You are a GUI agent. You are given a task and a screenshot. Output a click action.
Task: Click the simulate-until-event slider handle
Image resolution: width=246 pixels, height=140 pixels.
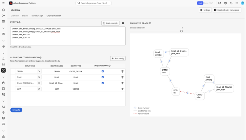181,31
